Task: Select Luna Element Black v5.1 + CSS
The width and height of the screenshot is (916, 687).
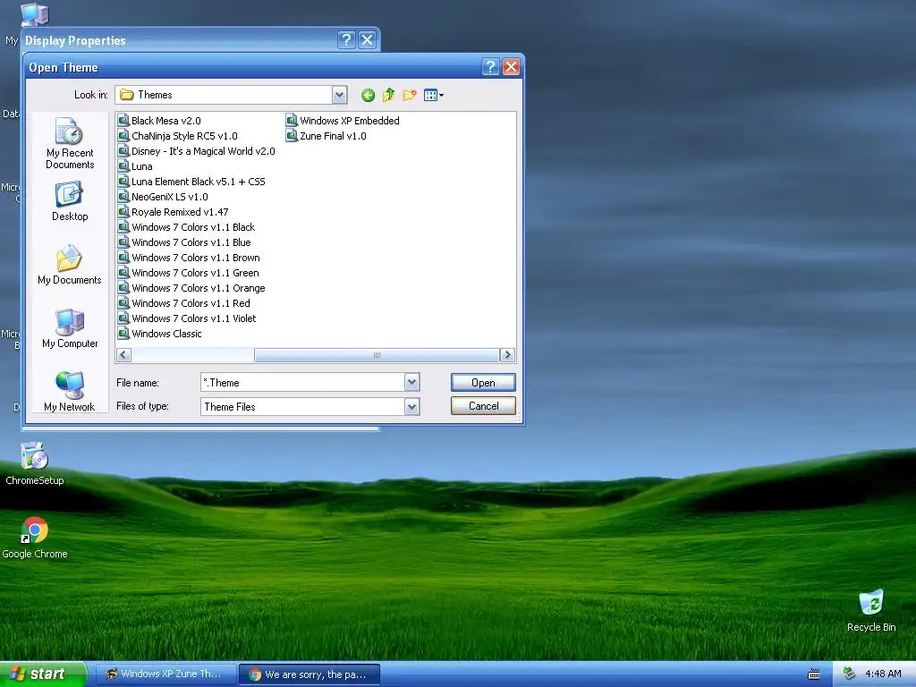Action: point(191,182)
